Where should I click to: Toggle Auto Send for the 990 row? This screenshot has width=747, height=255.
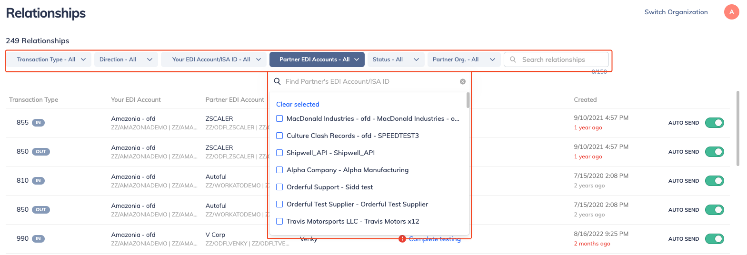714,239
